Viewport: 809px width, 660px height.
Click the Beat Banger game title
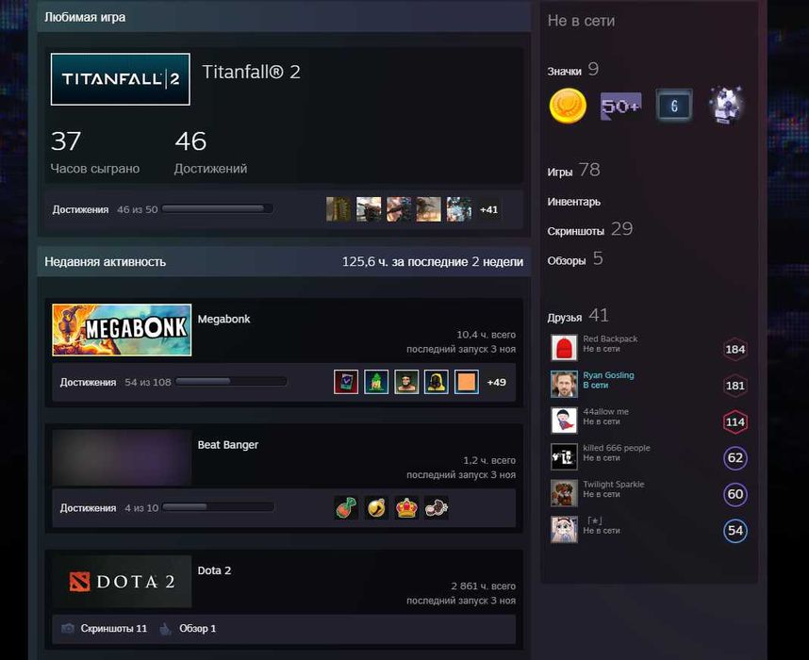227,445
